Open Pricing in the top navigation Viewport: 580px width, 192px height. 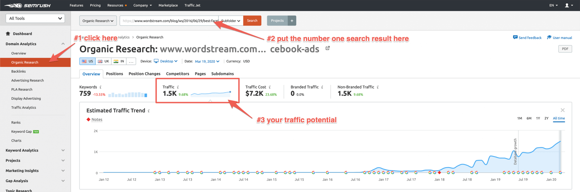click(95, 6)
